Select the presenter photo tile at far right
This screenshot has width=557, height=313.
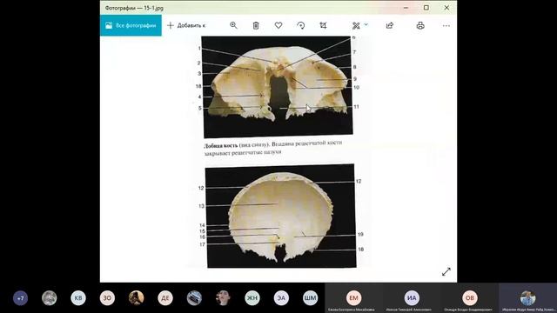coord(528,298)
